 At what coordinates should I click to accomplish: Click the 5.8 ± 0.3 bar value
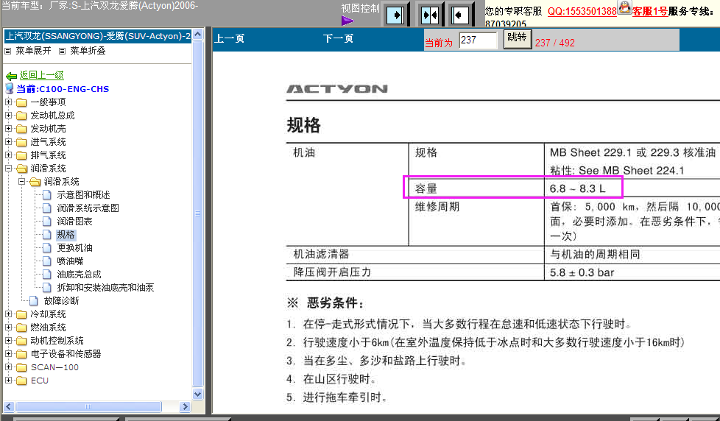582,273
